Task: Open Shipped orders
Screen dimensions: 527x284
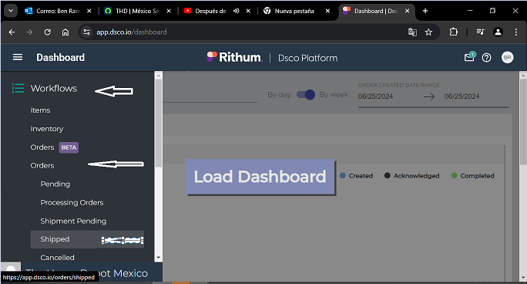Action: pos(87,239)
